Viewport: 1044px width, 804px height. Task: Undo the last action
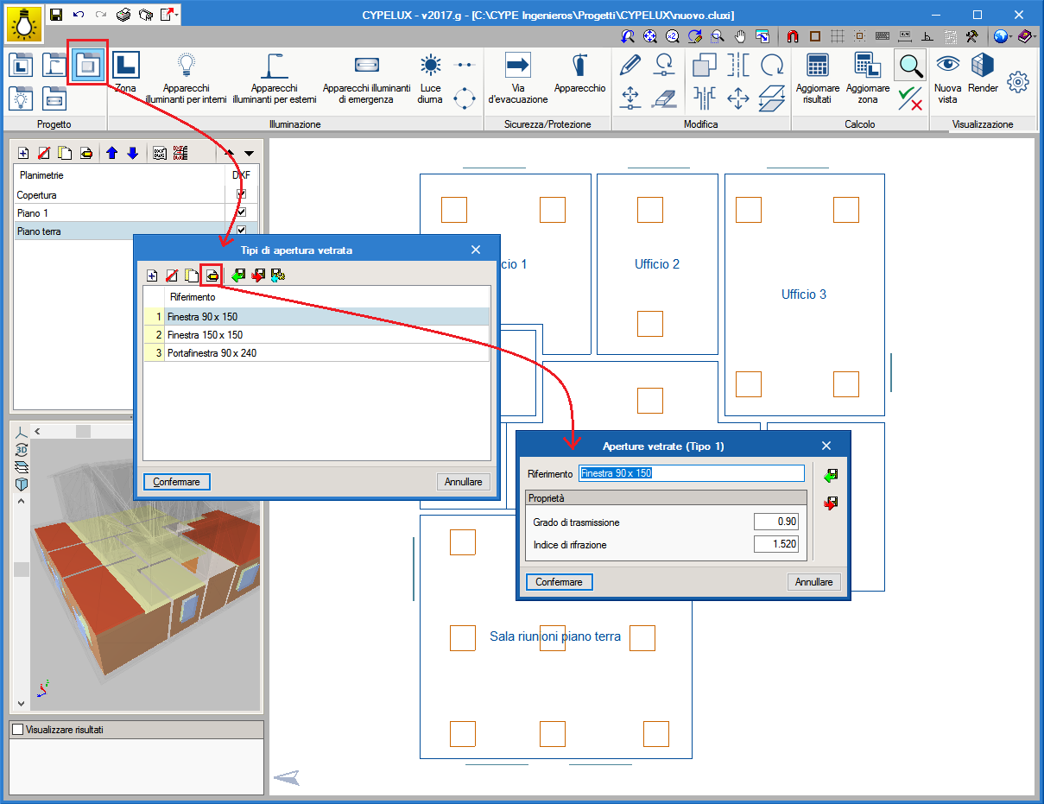pyautogui.click(x=79, y=15)
